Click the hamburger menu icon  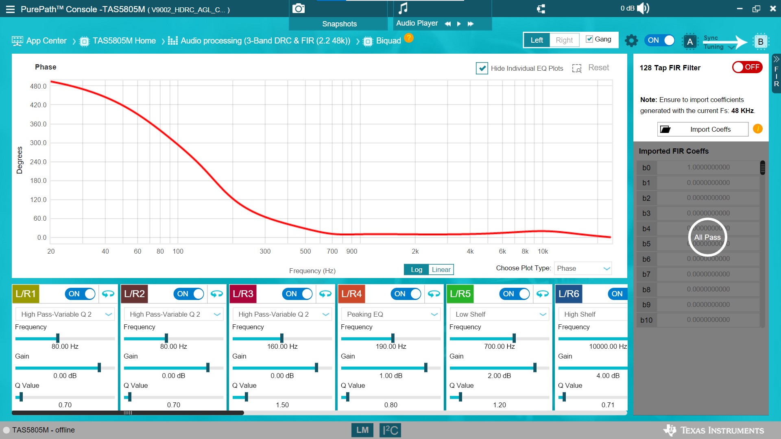[10, 9]
